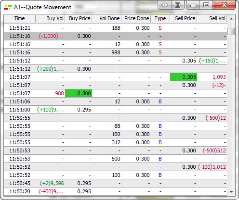Screen dimensions: 239x200
Task: Click the copy window icon in title bar
Action: pos(178,5)
